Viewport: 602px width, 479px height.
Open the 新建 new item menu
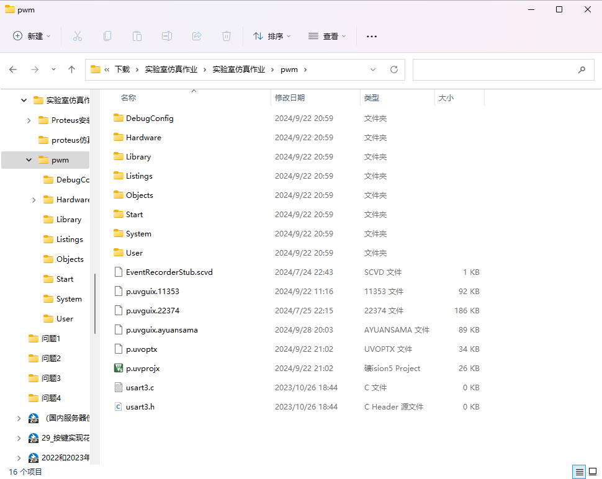pos(31,36)
